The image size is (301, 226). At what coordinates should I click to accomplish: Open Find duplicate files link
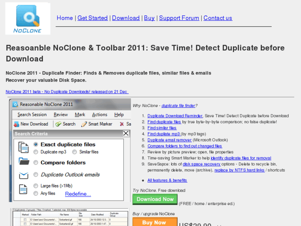164,122
